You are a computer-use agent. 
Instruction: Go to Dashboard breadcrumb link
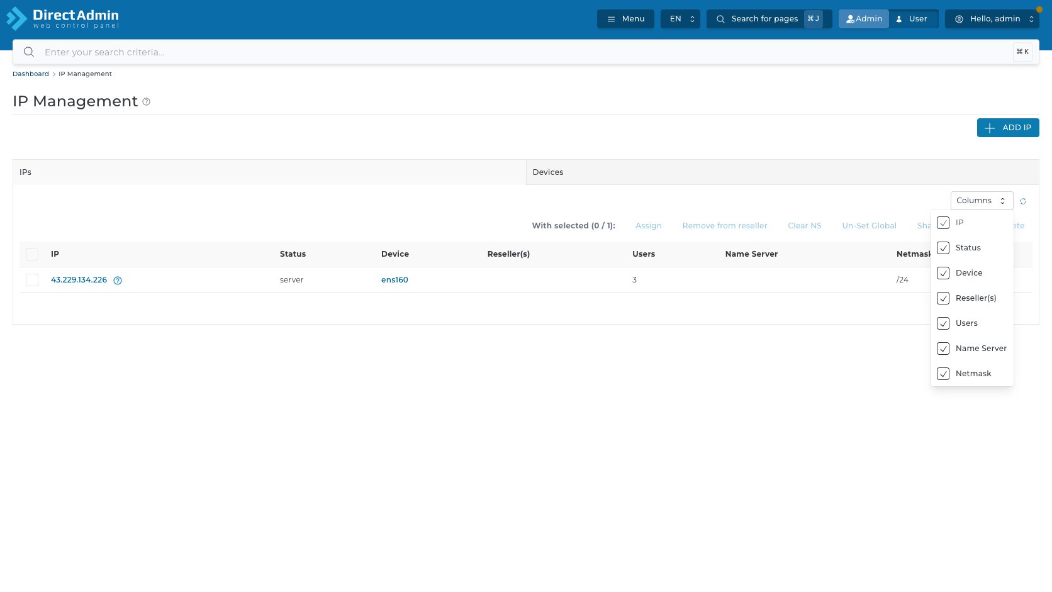(x=31, y=74)
